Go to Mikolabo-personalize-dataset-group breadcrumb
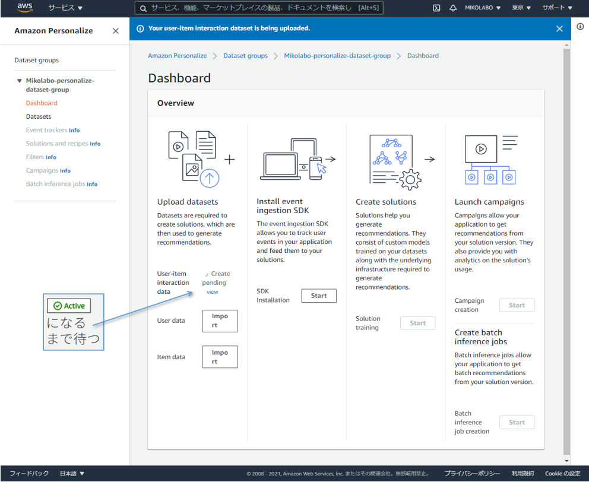Viewport: 589px width, 482px height. [x=337, y=56]
